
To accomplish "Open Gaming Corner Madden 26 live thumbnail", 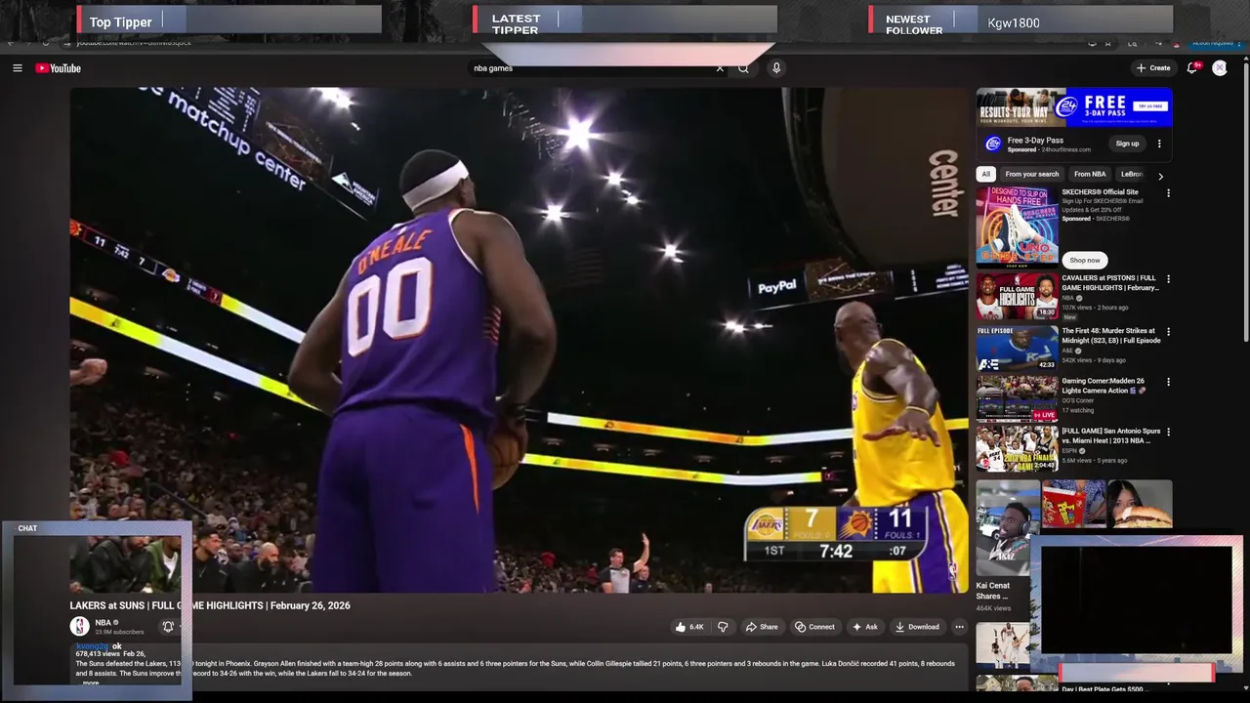I will pyautogui.click(x=1017, y=398).
